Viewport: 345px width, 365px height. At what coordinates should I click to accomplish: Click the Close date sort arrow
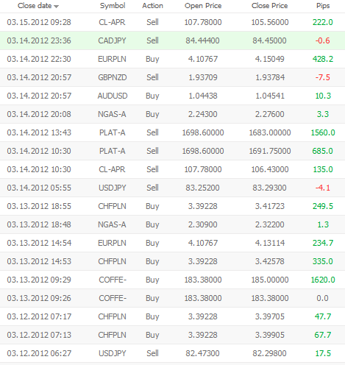tap(57, 7)
